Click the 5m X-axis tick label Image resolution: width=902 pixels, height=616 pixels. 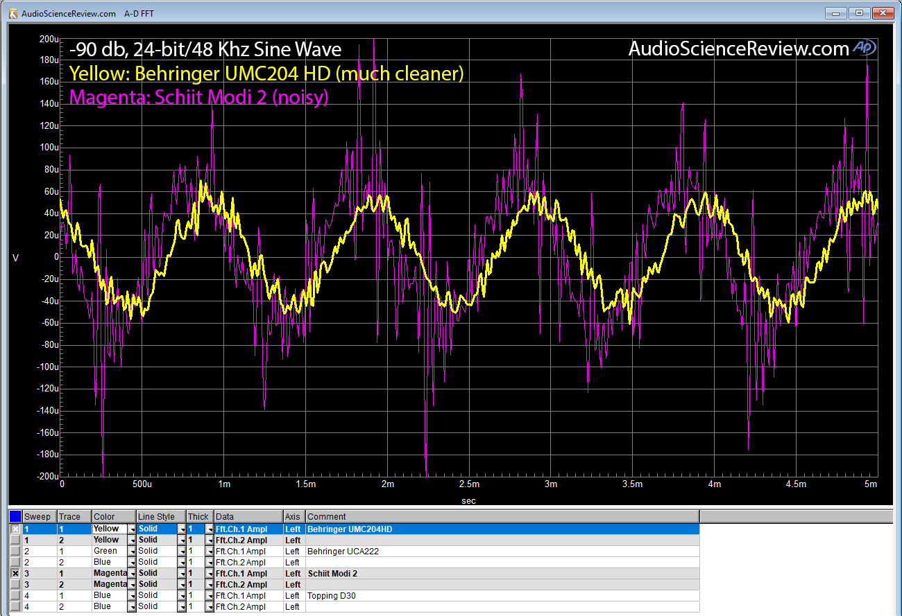pyautogui.click(x=871, y=484)
